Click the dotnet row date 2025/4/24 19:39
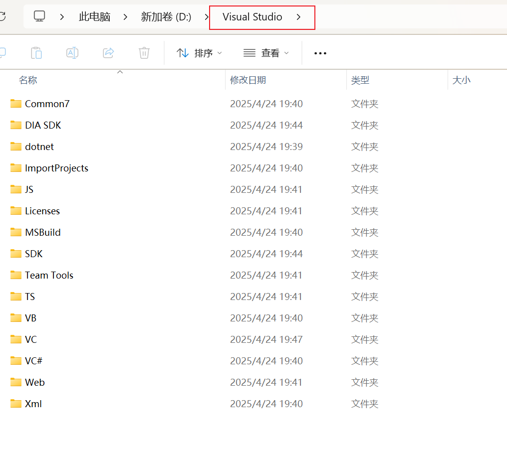The width and height of the screenshot is (507, 450). (266, 147)
